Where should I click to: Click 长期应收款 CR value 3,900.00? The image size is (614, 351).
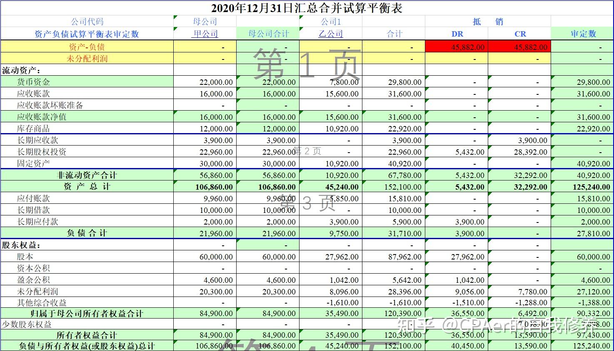[x=533, y=141]
